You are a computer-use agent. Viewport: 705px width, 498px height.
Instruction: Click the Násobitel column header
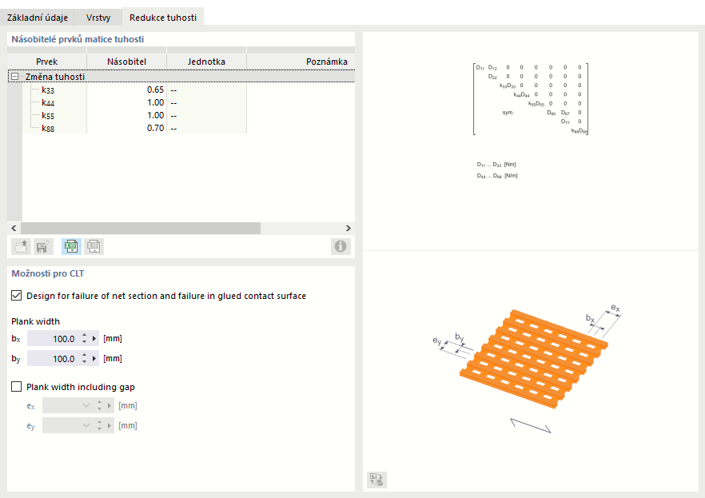click(126, 62)
